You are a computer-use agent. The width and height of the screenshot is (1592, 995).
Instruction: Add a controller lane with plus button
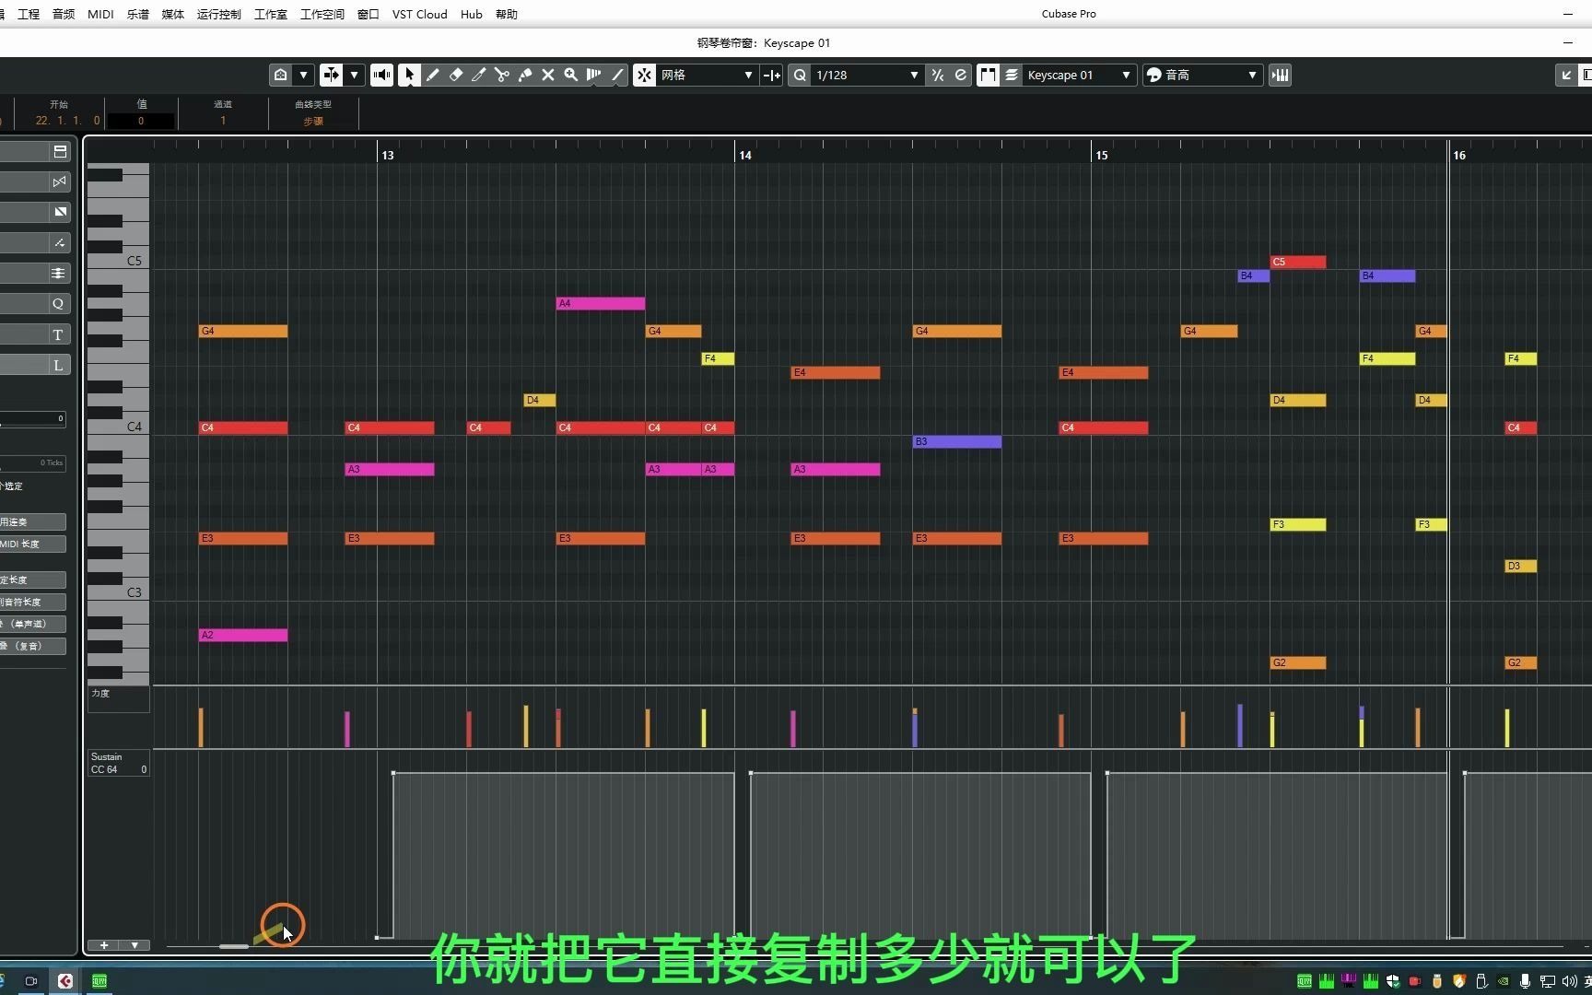click(x=104, y=945)
